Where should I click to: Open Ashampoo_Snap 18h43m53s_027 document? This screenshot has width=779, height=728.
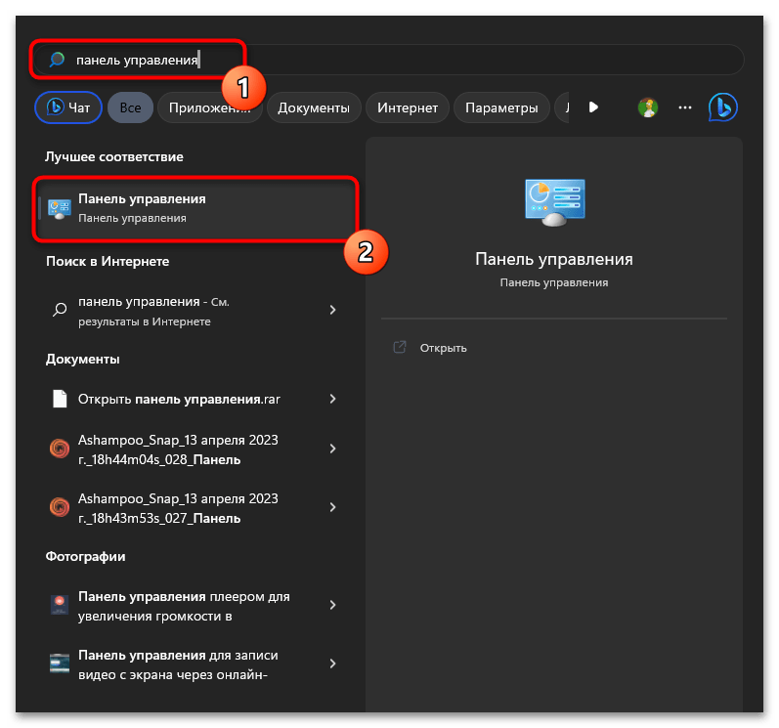(195, 508)
